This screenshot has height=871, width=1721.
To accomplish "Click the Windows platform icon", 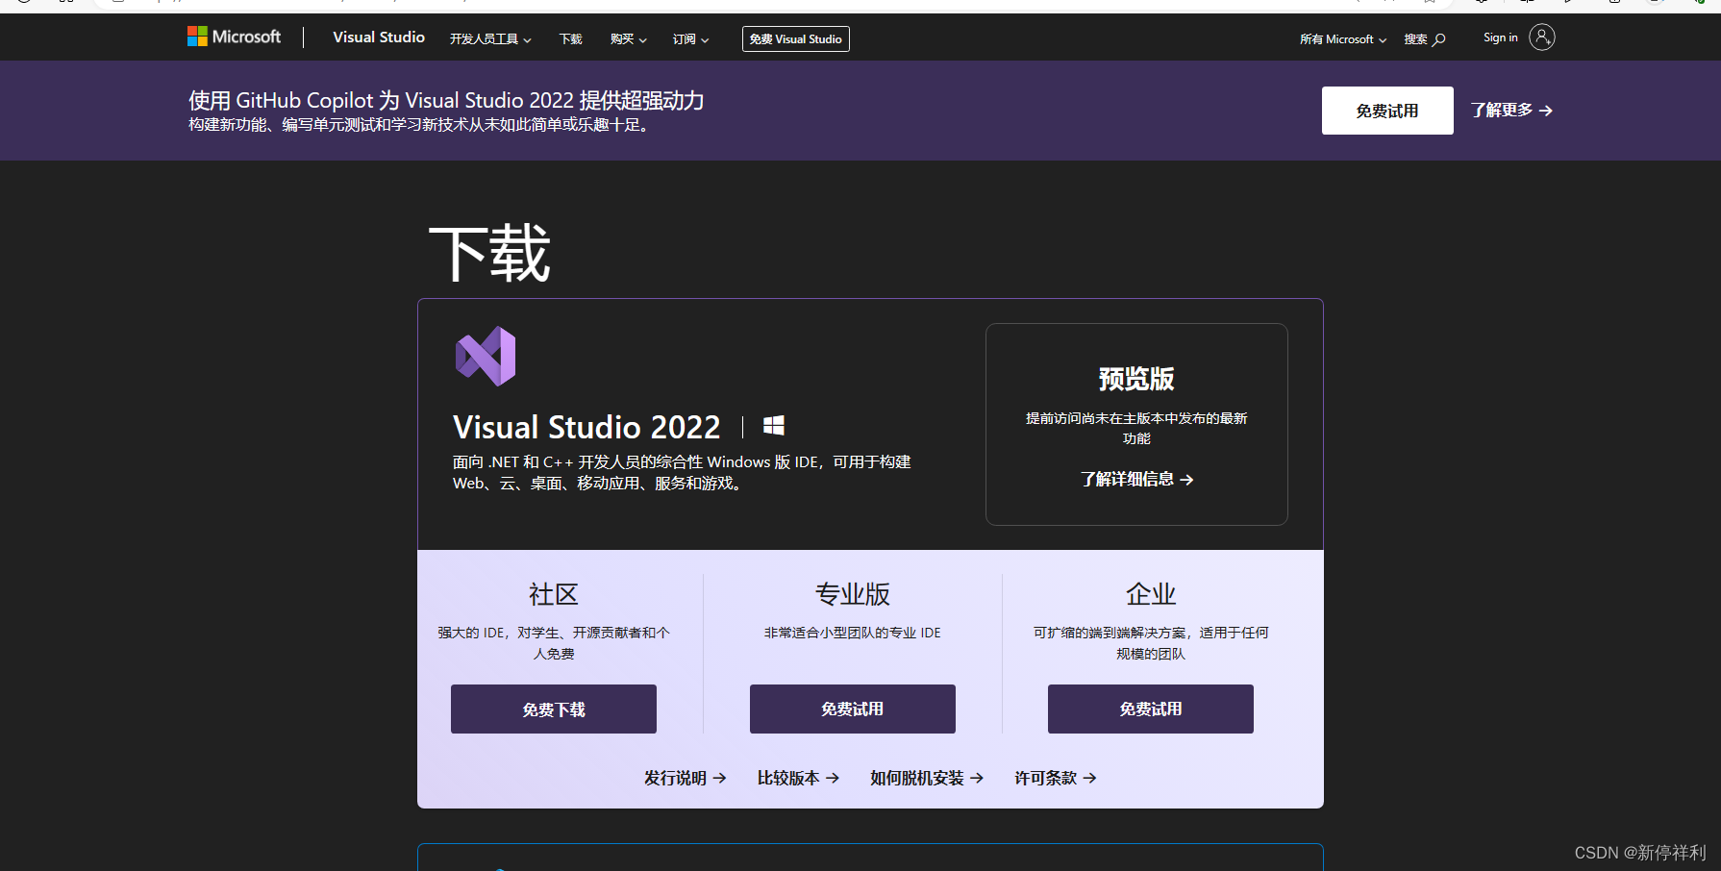I will click(774, 426).
